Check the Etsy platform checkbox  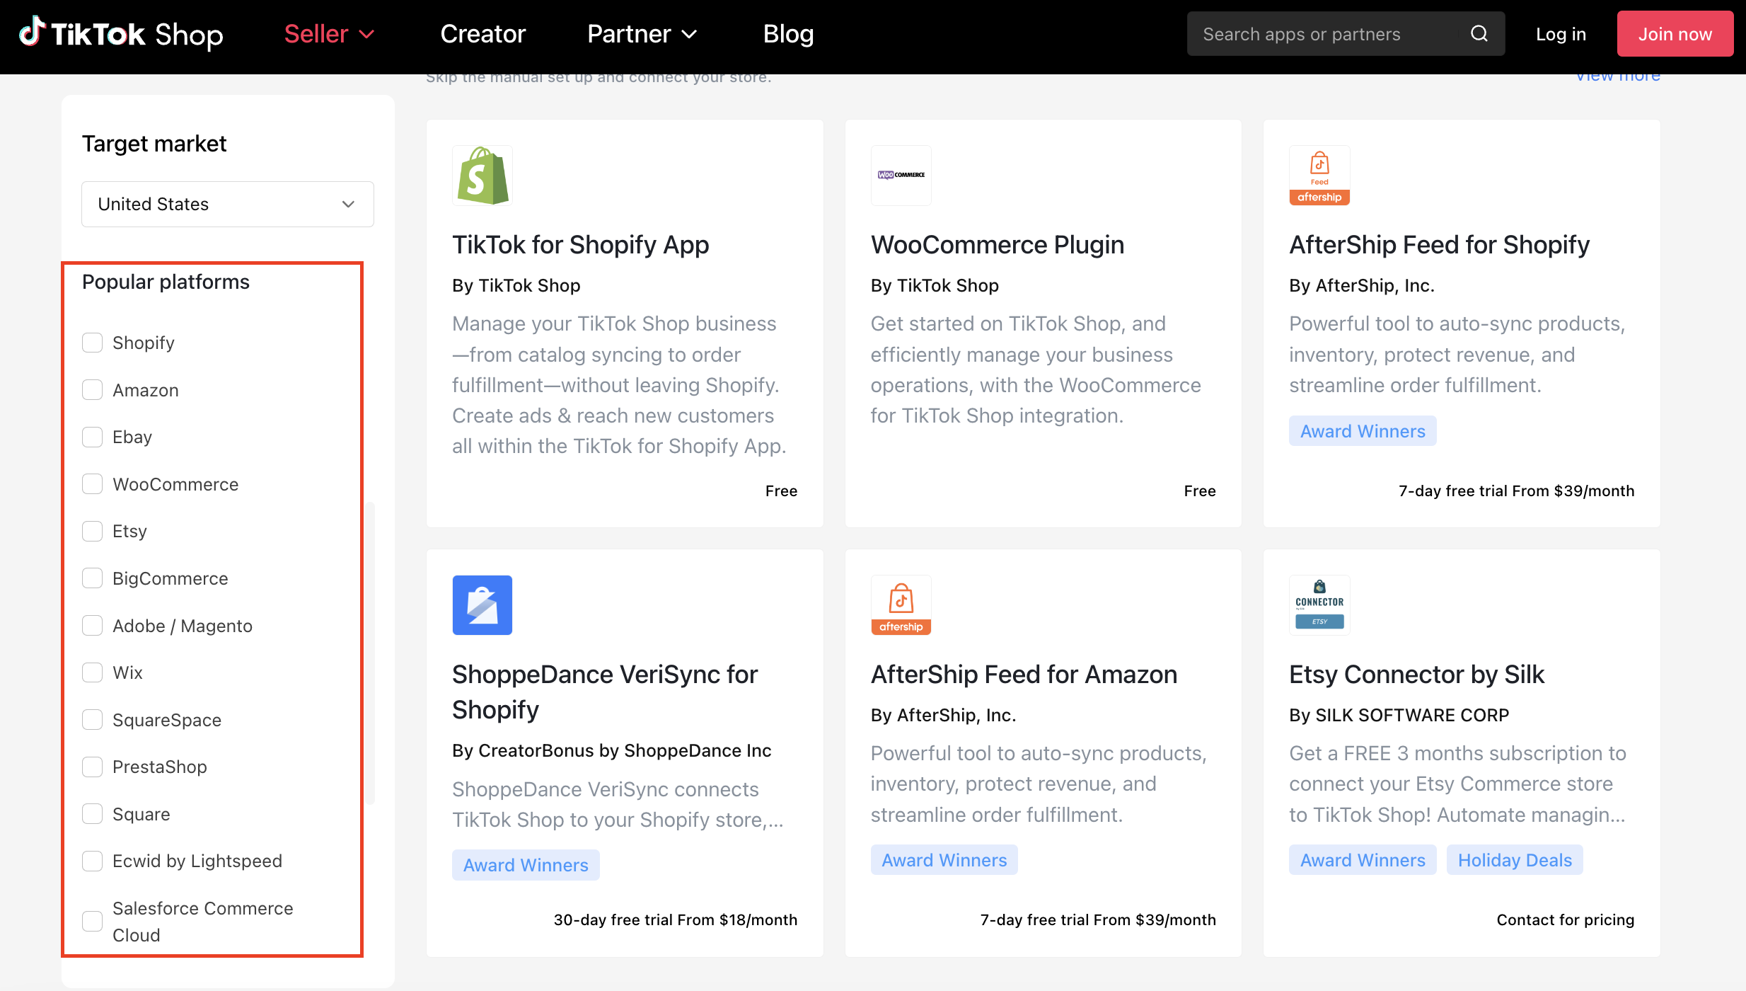tap(92, 531)
